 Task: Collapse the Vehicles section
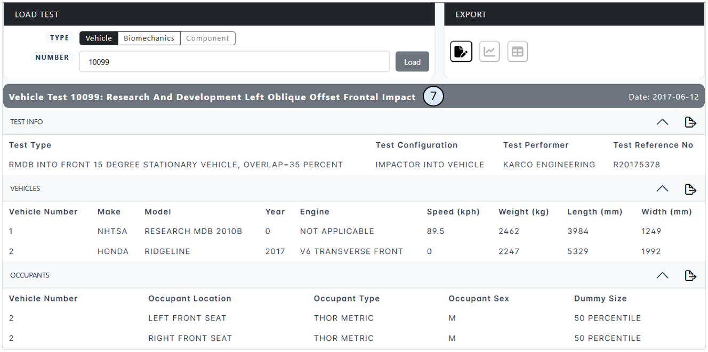pos(662,189)
